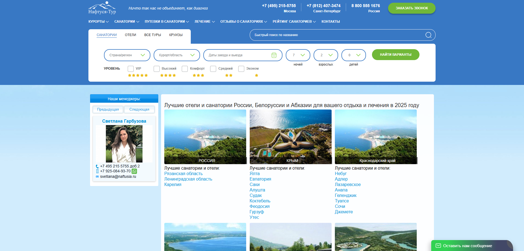Open the Евпатория link
The height and width of the screenshot is (251, 524).
260,179
